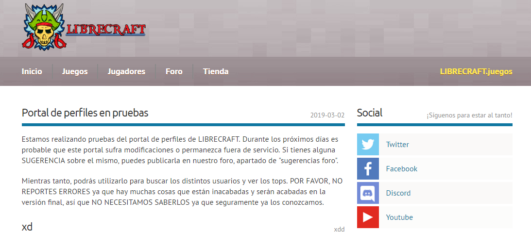Open the Jugadores section
Viewport: 531px width, 232px height.
tap(126, 71)
